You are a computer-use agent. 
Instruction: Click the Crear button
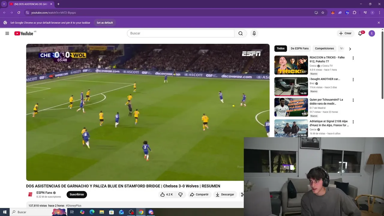click(x=345, y=33)
